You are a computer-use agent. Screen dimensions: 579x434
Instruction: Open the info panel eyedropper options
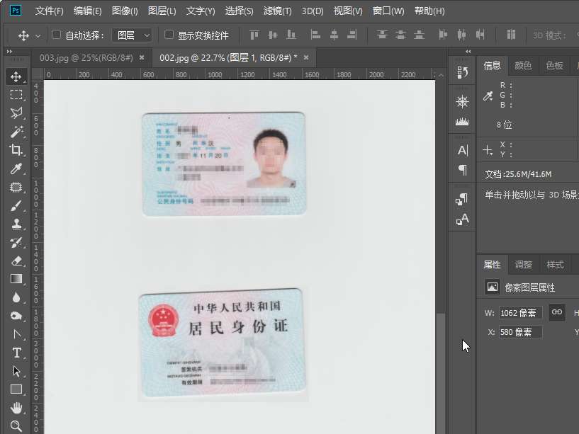click(x=488, y=96)
